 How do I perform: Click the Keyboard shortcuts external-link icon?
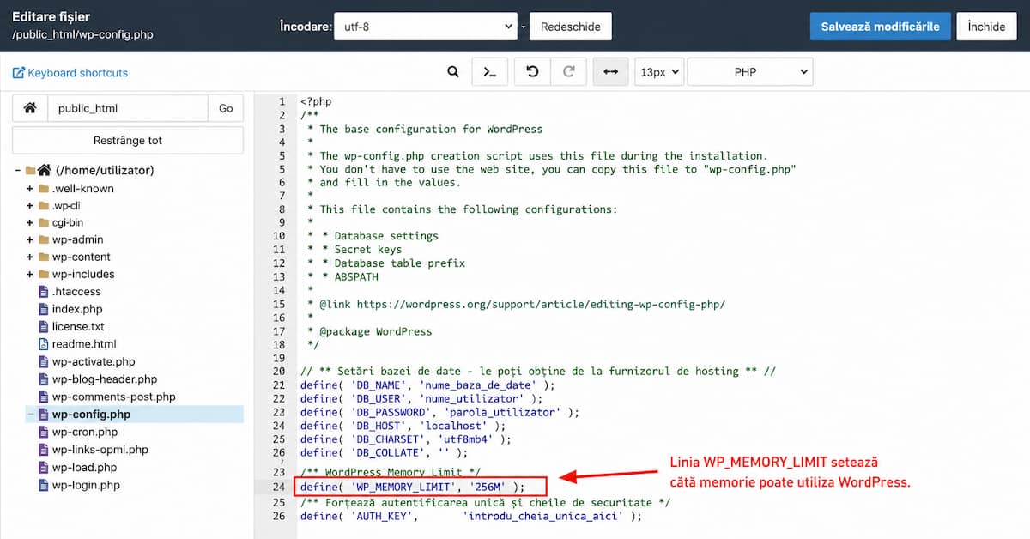(x=18, y=73)
